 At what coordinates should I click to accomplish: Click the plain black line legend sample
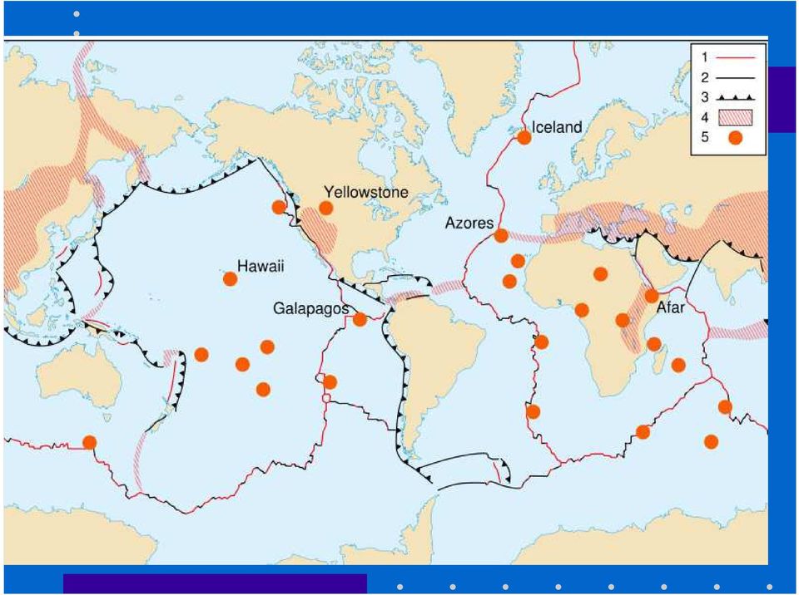[x=735, y=78]
